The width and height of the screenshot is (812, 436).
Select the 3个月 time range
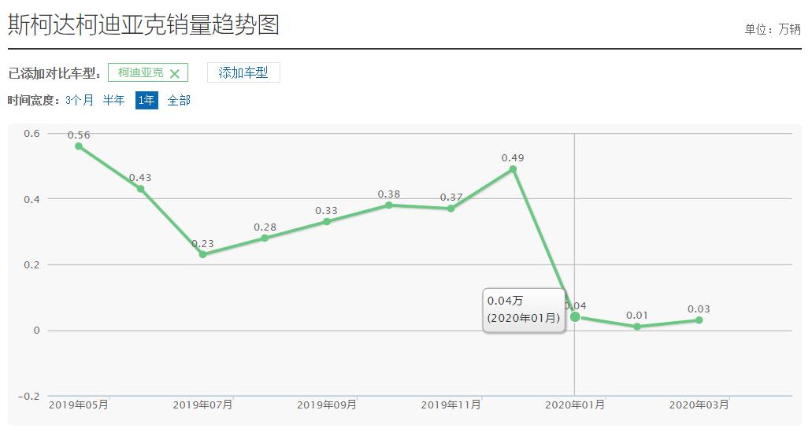click(x=80, y=100)
